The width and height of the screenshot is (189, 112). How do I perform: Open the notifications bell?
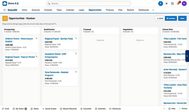click(x=178, y=3)
